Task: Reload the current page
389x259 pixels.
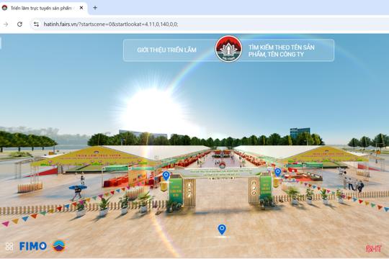Action: [19, 24]
